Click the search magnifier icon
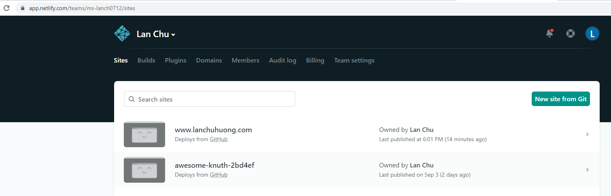This screenshot has height=196, width=611. [x=132, y=99]
